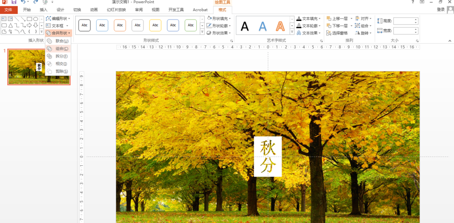Viewport: 454px width, 223px height.
Task: Apply the green outline Abc shape style
Action: (190, 25)
